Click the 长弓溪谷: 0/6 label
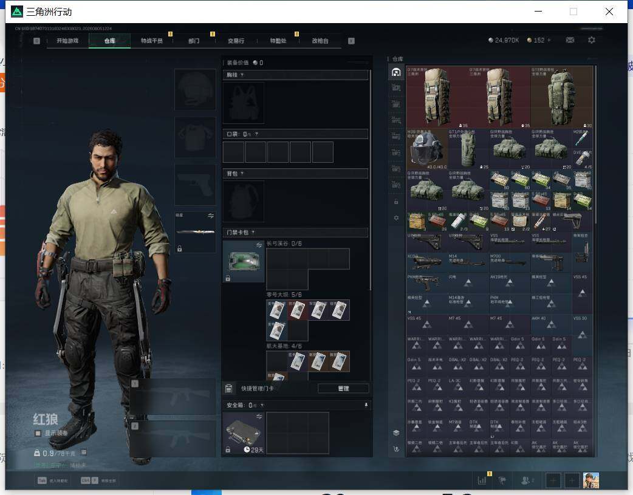Image resolution: width=633 pixels, height=495 pixels. pyautogui.click(x=284, y=244)
